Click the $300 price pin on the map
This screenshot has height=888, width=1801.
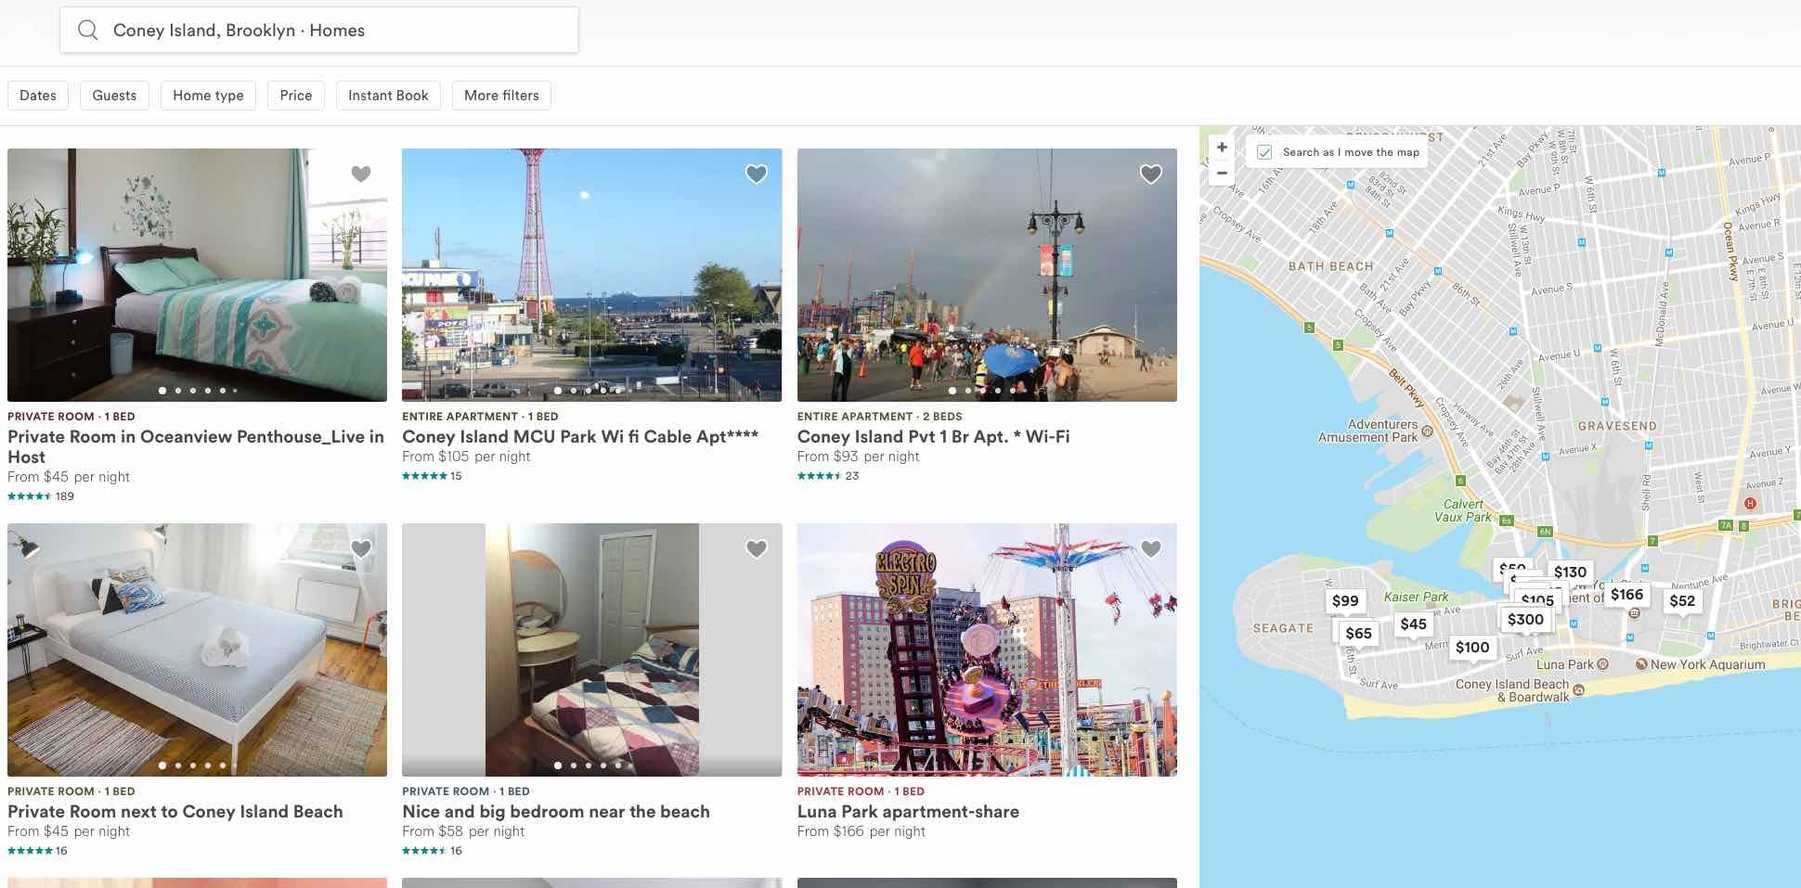pos(1527,618)
